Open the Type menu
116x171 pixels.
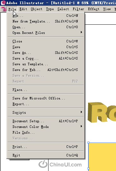click(x=50, y=9)
